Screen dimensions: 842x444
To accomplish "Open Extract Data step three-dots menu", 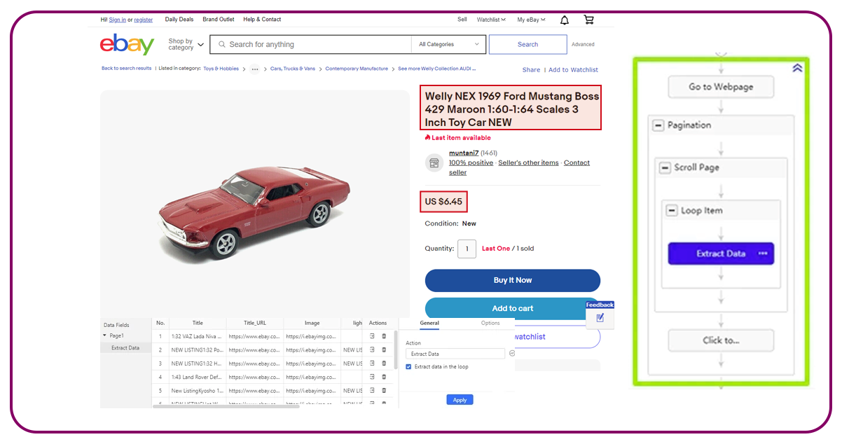I will pos(764,254).
